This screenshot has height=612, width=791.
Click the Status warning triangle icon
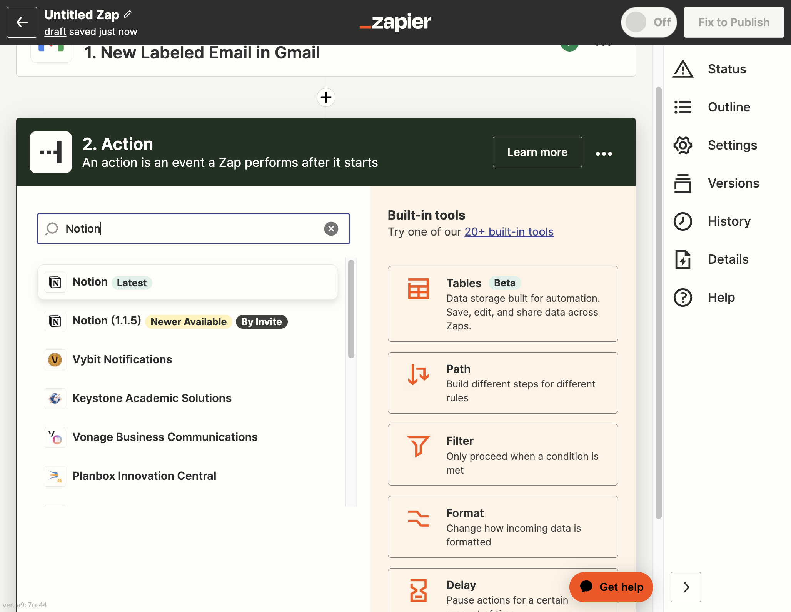click(683, 69)
